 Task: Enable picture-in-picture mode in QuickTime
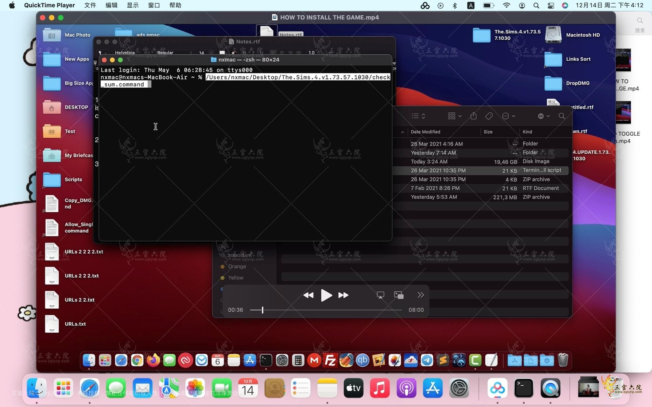[x=399, y=295]
